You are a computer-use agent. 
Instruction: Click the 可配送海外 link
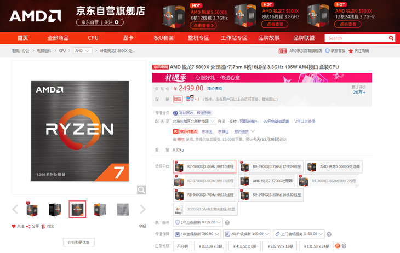pos(248,122)
